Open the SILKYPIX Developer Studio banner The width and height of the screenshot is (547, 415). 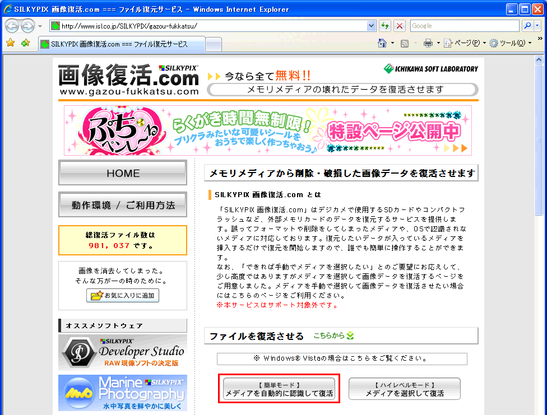123,352
